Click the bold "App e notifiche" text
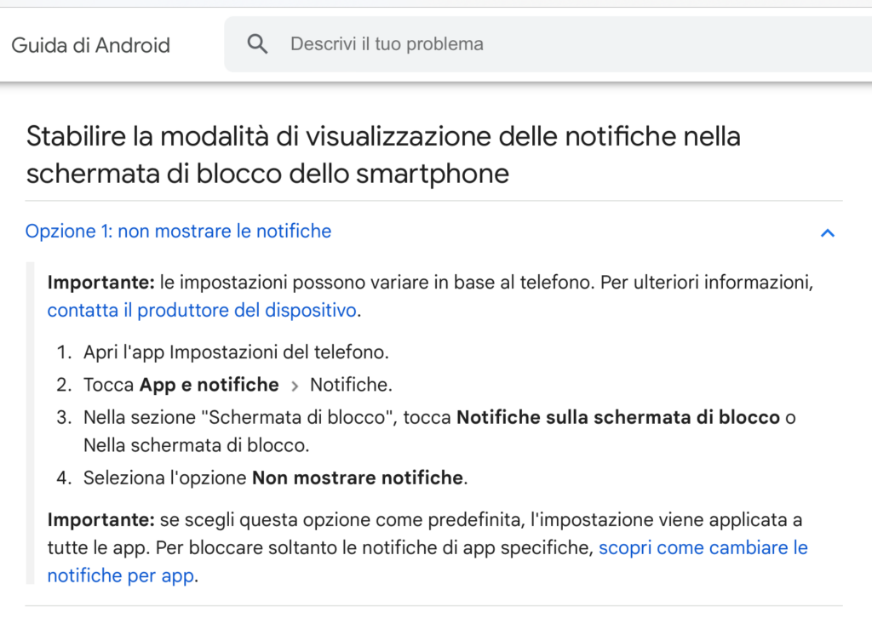872x618 pixels. 209,385
